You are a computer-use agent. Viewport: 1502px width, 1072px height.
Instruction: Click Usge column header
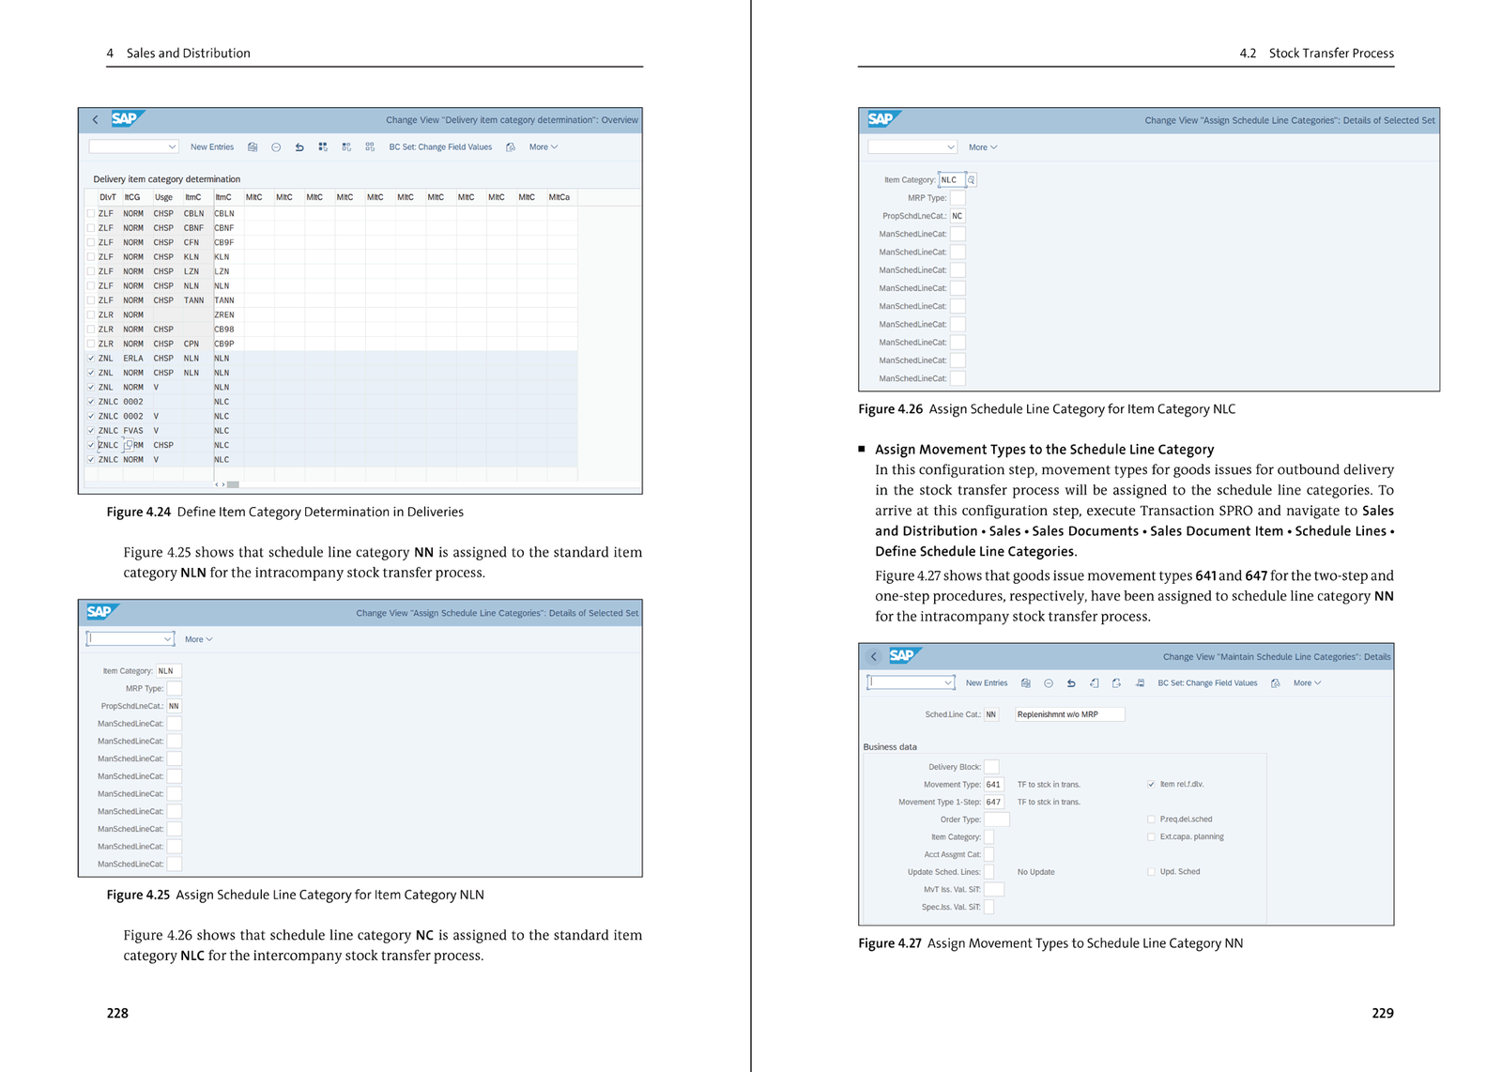coord(164,198)
